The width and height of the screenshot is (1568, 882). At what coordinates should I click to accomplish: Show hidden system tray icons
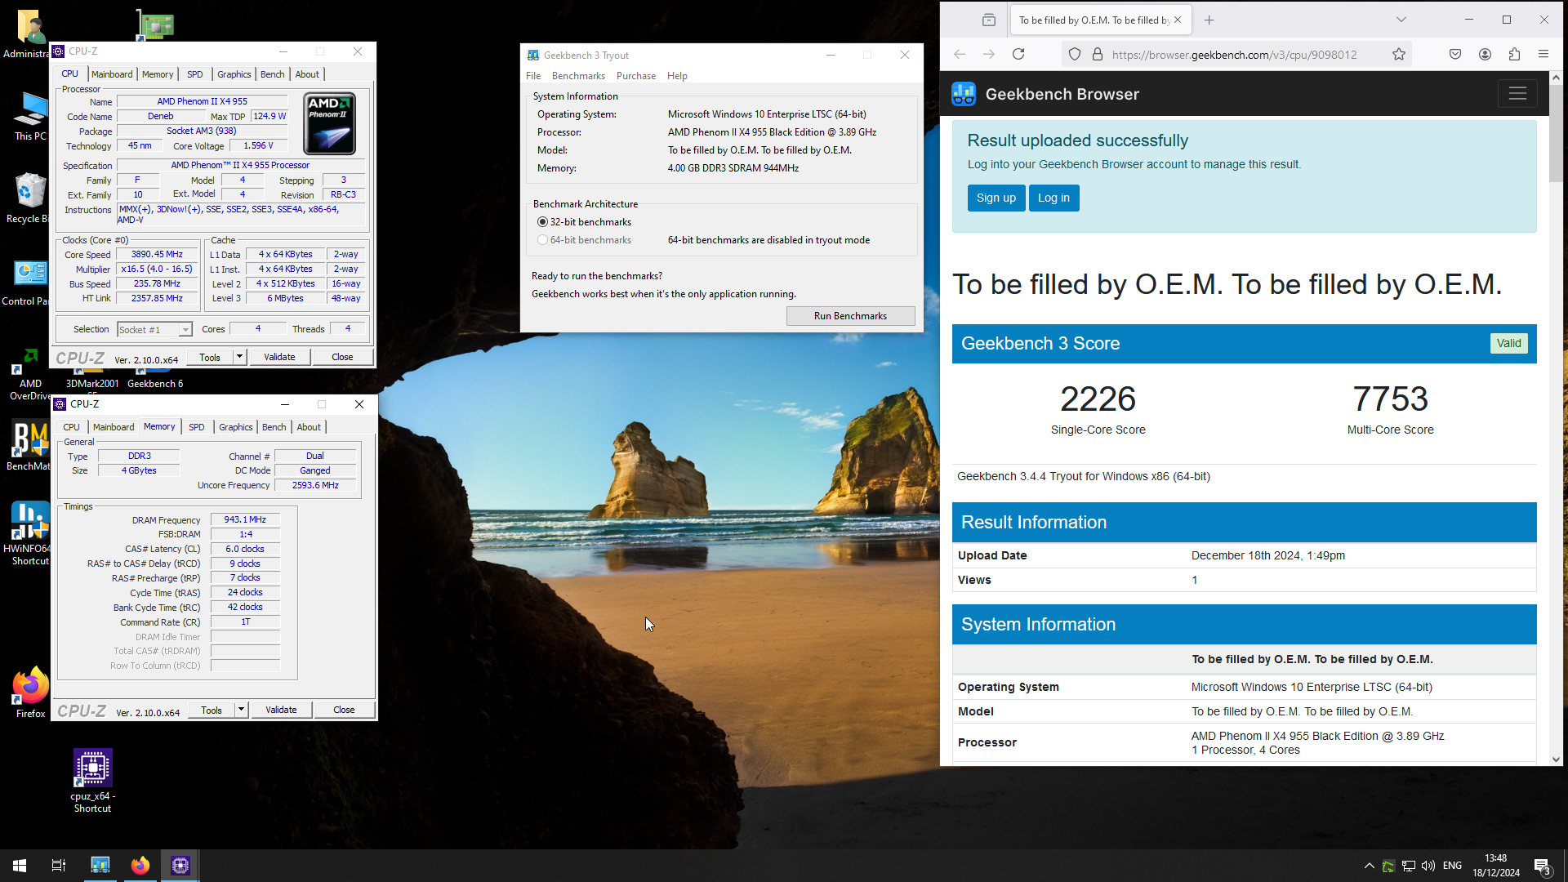[1370, 866]
